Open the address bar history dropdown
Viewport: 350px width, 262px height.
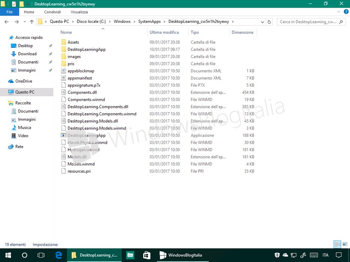pos(262,22)
